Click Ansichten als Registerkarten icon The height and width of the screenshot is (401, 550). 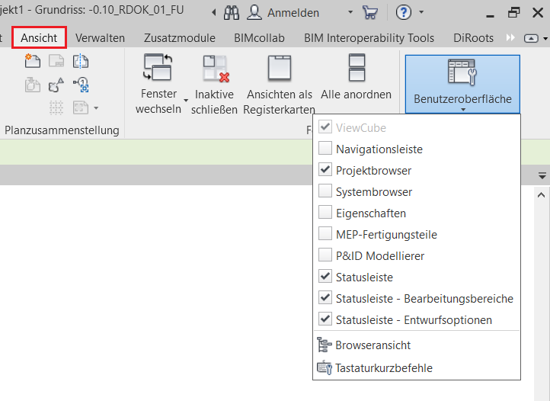280,68
